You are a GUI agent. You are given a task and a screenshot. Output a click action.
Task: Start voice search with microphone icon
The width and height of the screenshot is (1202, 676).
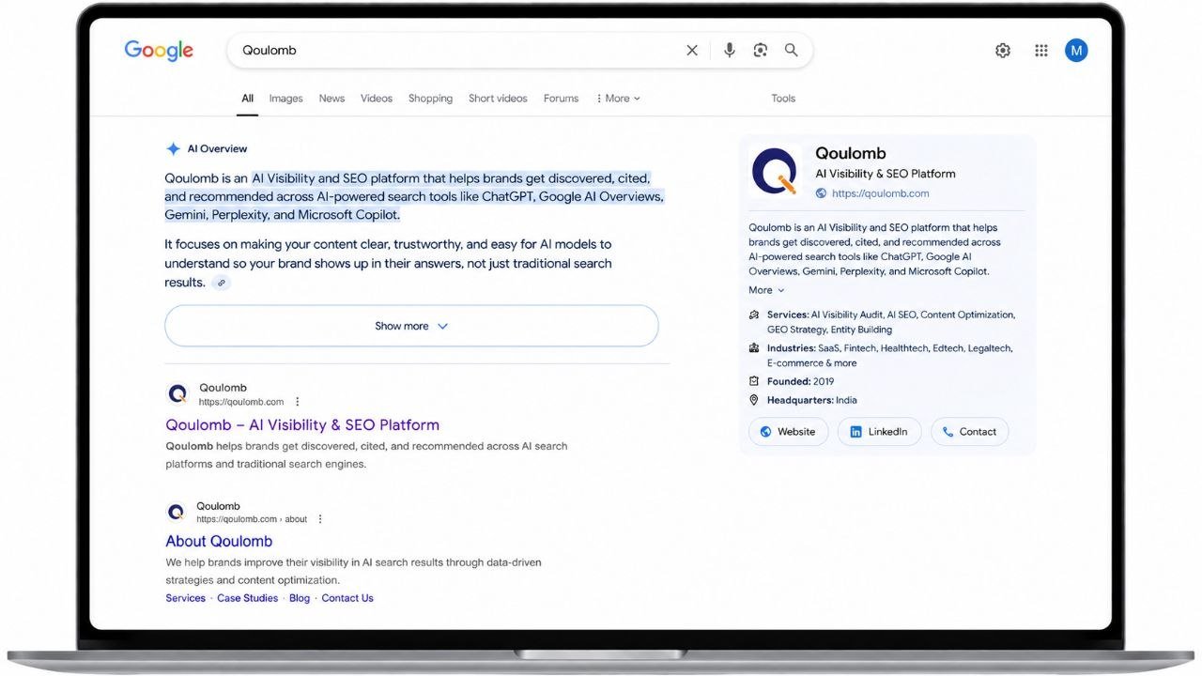tap(729, 51)
